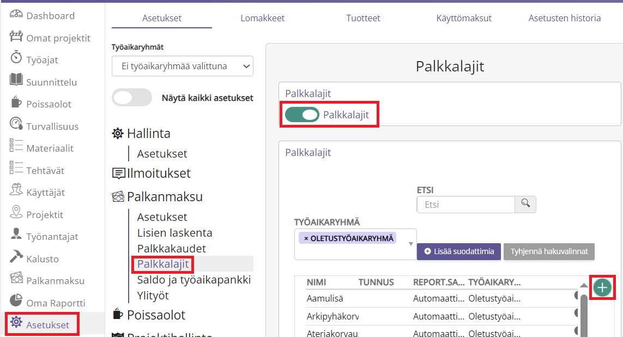Sort the table by the NIMI column

point(316,282)
